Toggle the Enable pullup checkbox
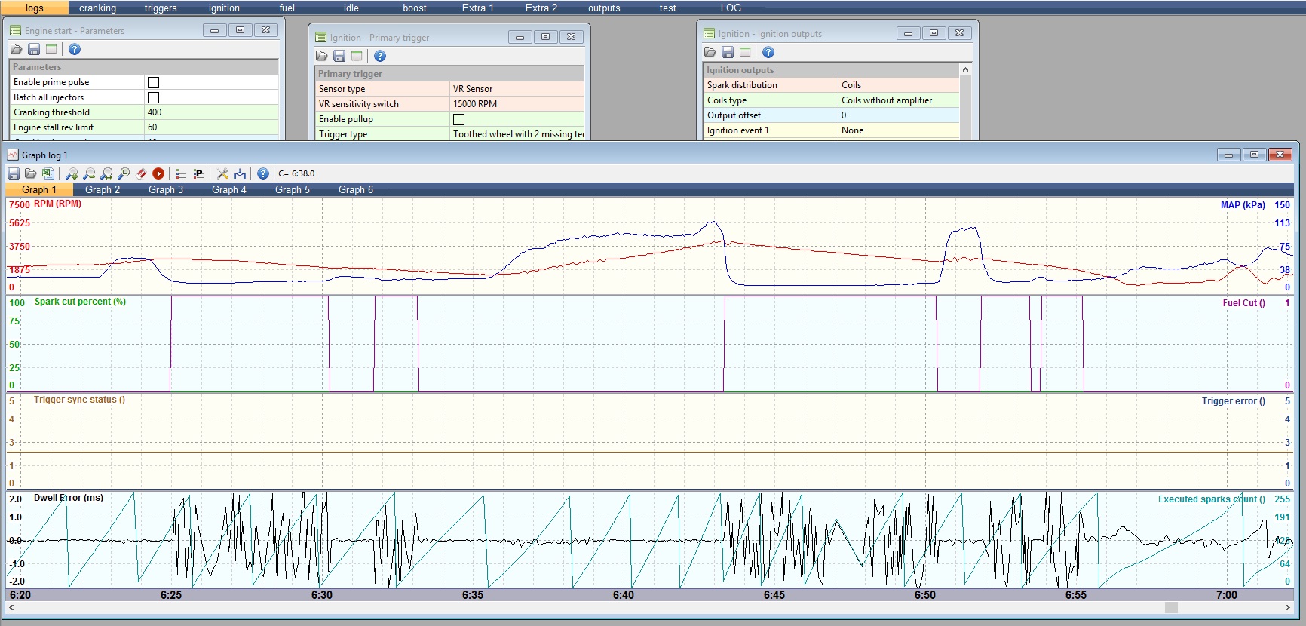 [x=458, y=119]
